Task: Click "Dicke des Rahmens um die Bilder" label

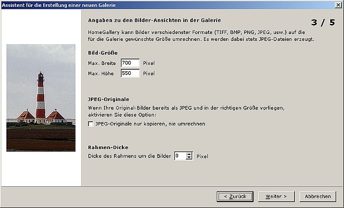Action: (x=129, y=156)
